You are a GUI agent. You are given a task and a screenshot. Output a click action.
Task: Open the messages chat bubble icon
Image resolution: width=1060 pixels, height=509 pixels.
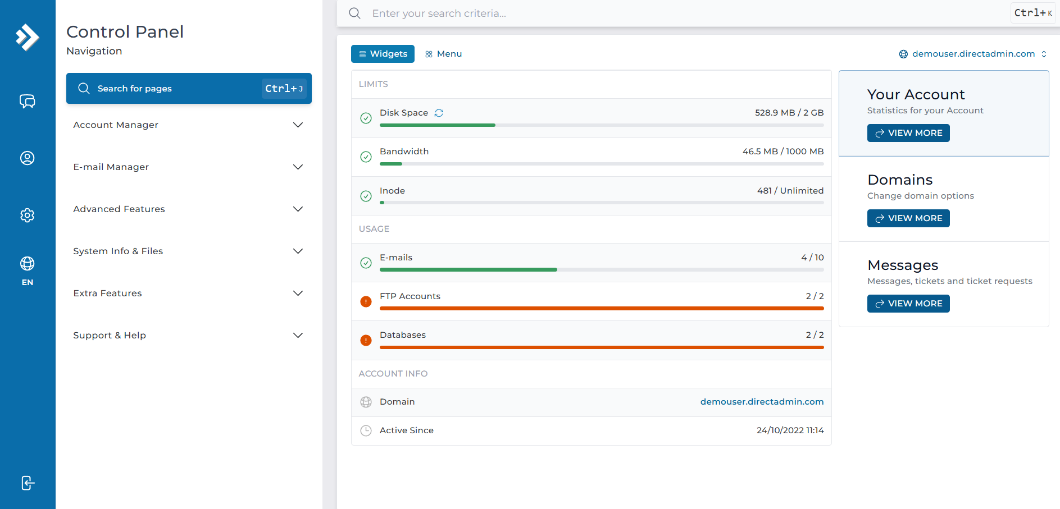27,101
